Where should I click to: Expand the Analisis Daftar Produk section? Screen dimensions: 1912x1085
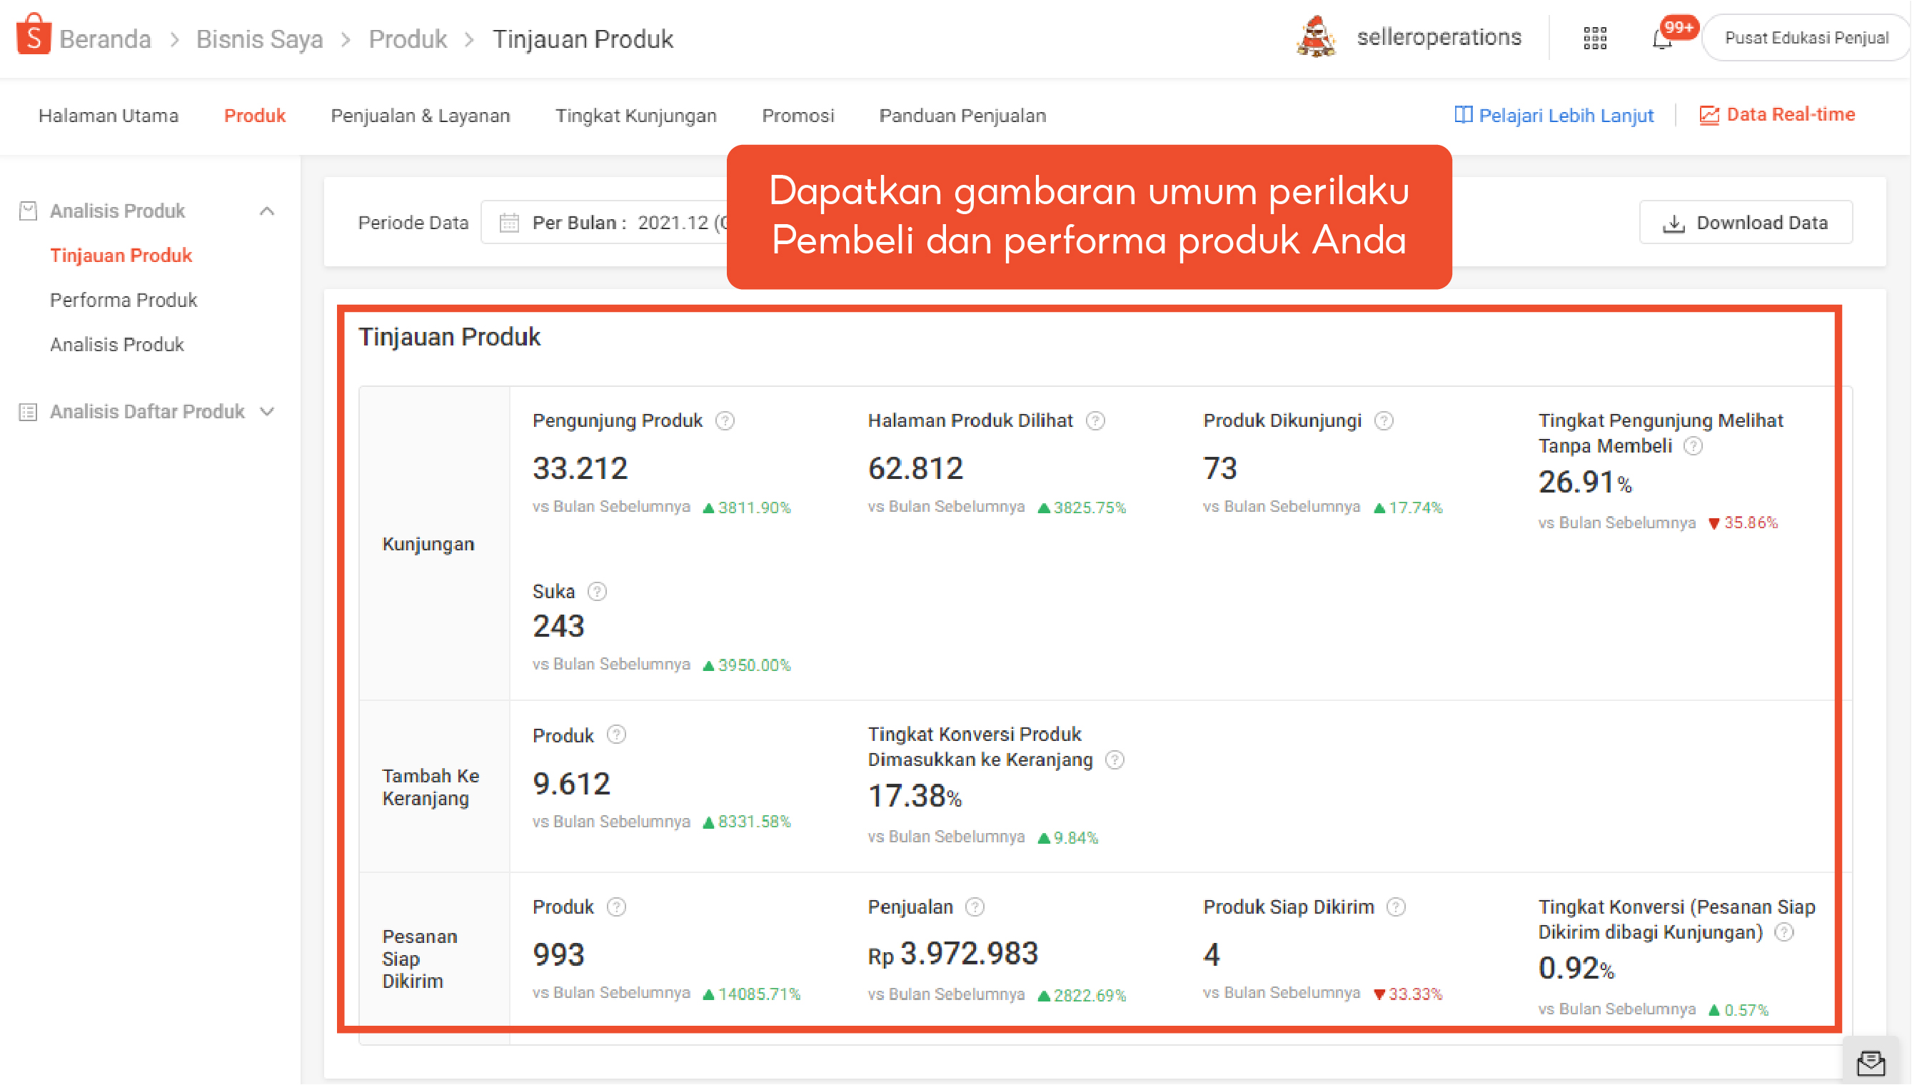(267, 411)
